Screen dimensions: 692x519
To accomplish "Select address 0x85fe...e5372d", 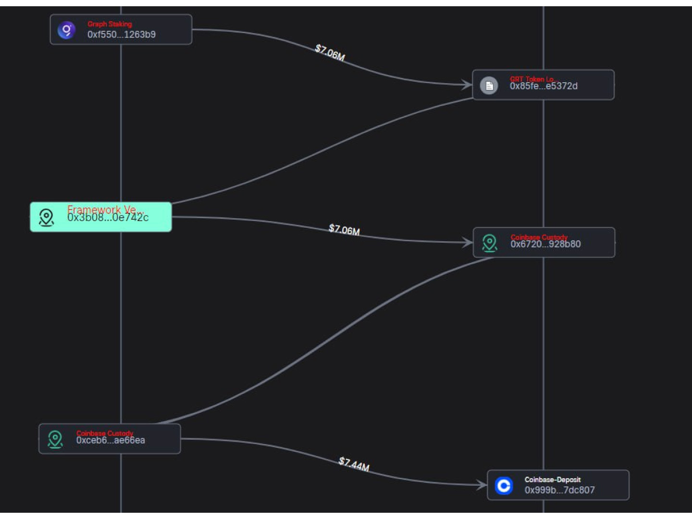I will click(544, 86).
